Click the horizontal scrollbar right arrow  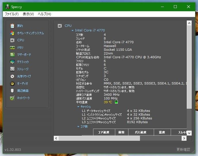[184, 138]
